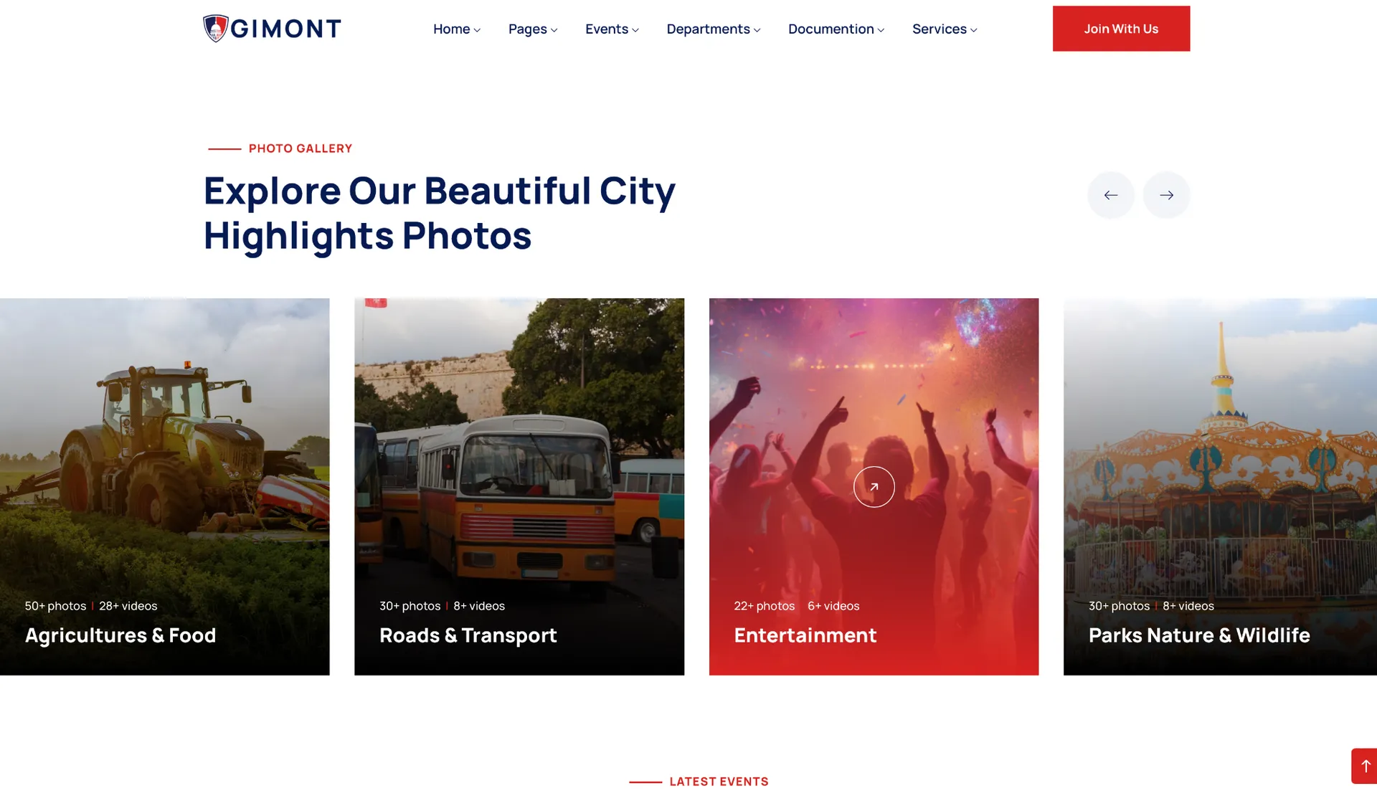Advance gallery with next arrow
The height and width of the screenshot is (796, 1377).
[x=1166, y=195]
